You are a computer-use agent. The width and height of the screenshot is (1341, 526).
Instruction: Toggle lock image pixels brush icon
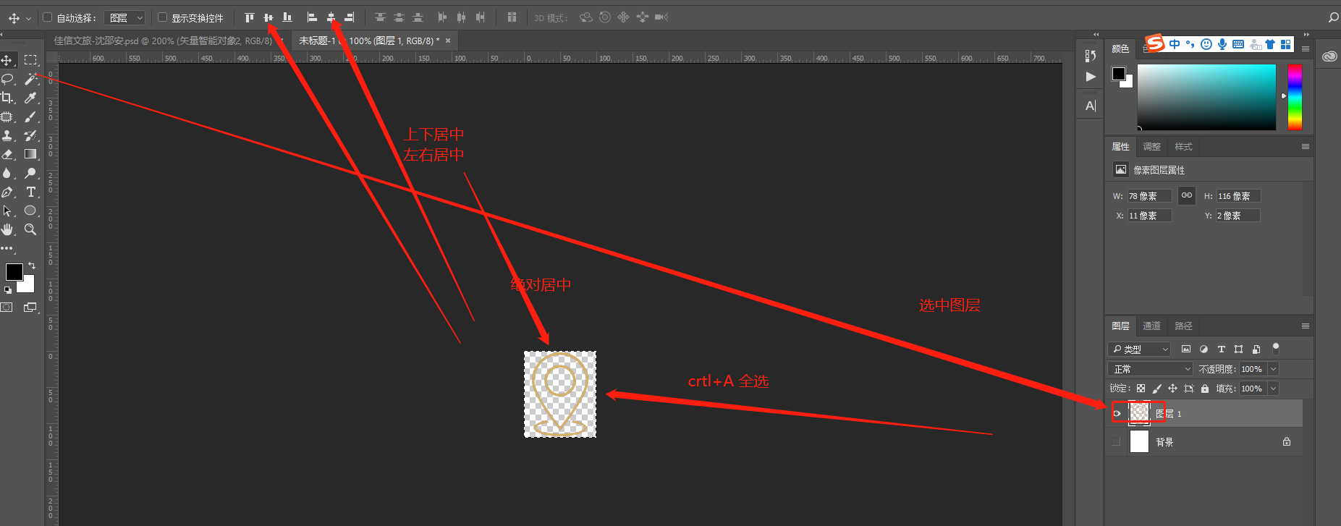point(1156,389)
